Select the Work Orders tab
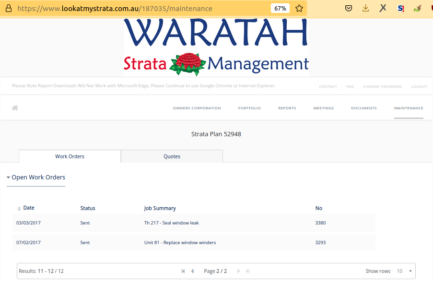Image resolution: width=433 pixels, height=283 pixels. 70,156
